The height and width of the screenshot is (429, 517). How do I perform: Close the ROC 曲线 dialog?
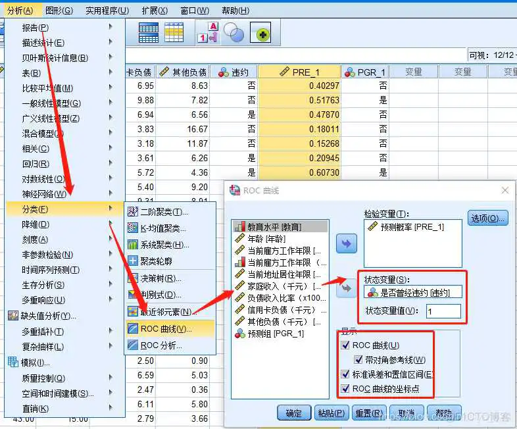click(505, 190)
